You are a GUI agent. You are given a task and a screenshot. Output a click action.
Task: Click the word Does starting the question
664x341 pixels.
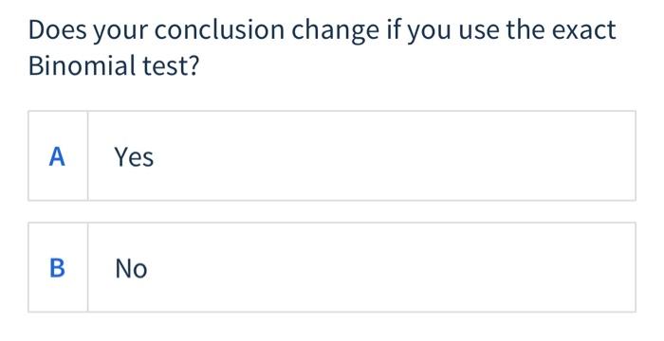57,29
